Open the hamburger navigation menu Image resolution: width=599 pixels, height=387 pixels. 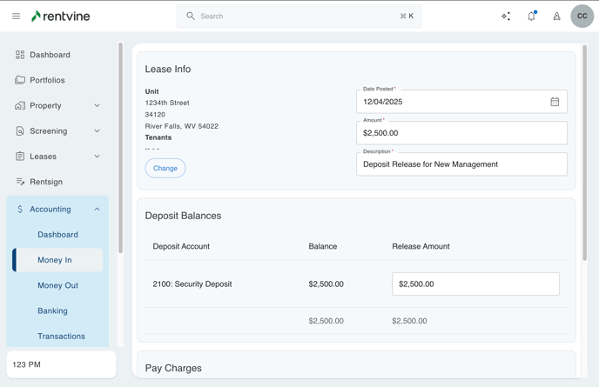(x=16, y=16)
